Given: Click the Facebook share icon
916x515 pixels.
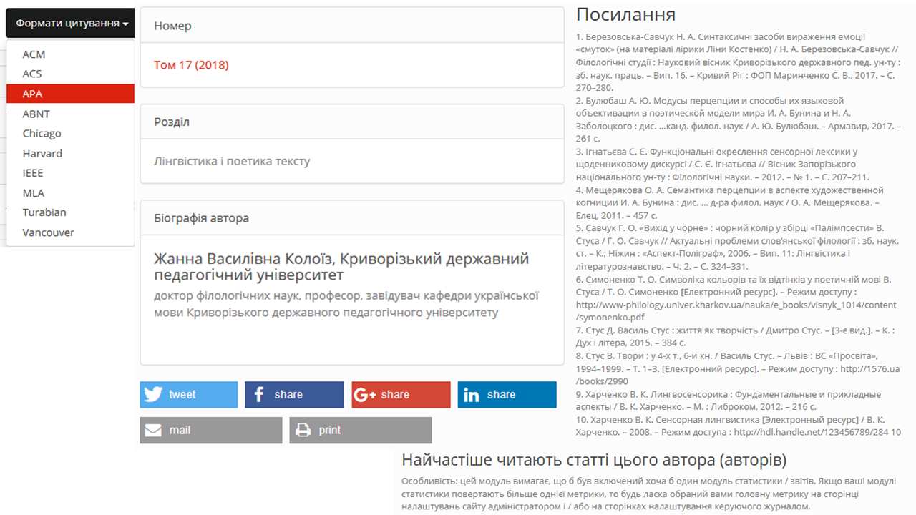Looking at the screenshot, I should 259,395.
